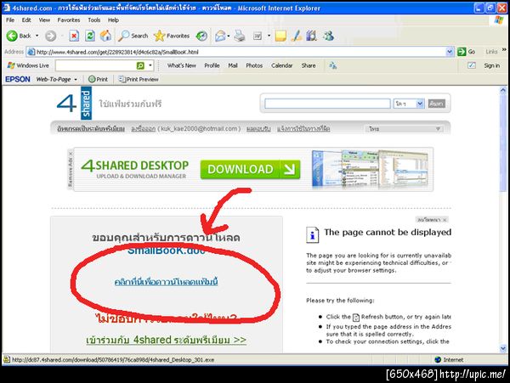Open History clock icon
Image resolution: width=510 pixels, height=383 pixels.
[x=201, y=36]
